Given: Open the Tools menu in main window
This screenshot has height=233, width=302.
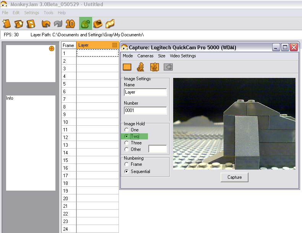Looking at the screenshot, I should (49, 13).
